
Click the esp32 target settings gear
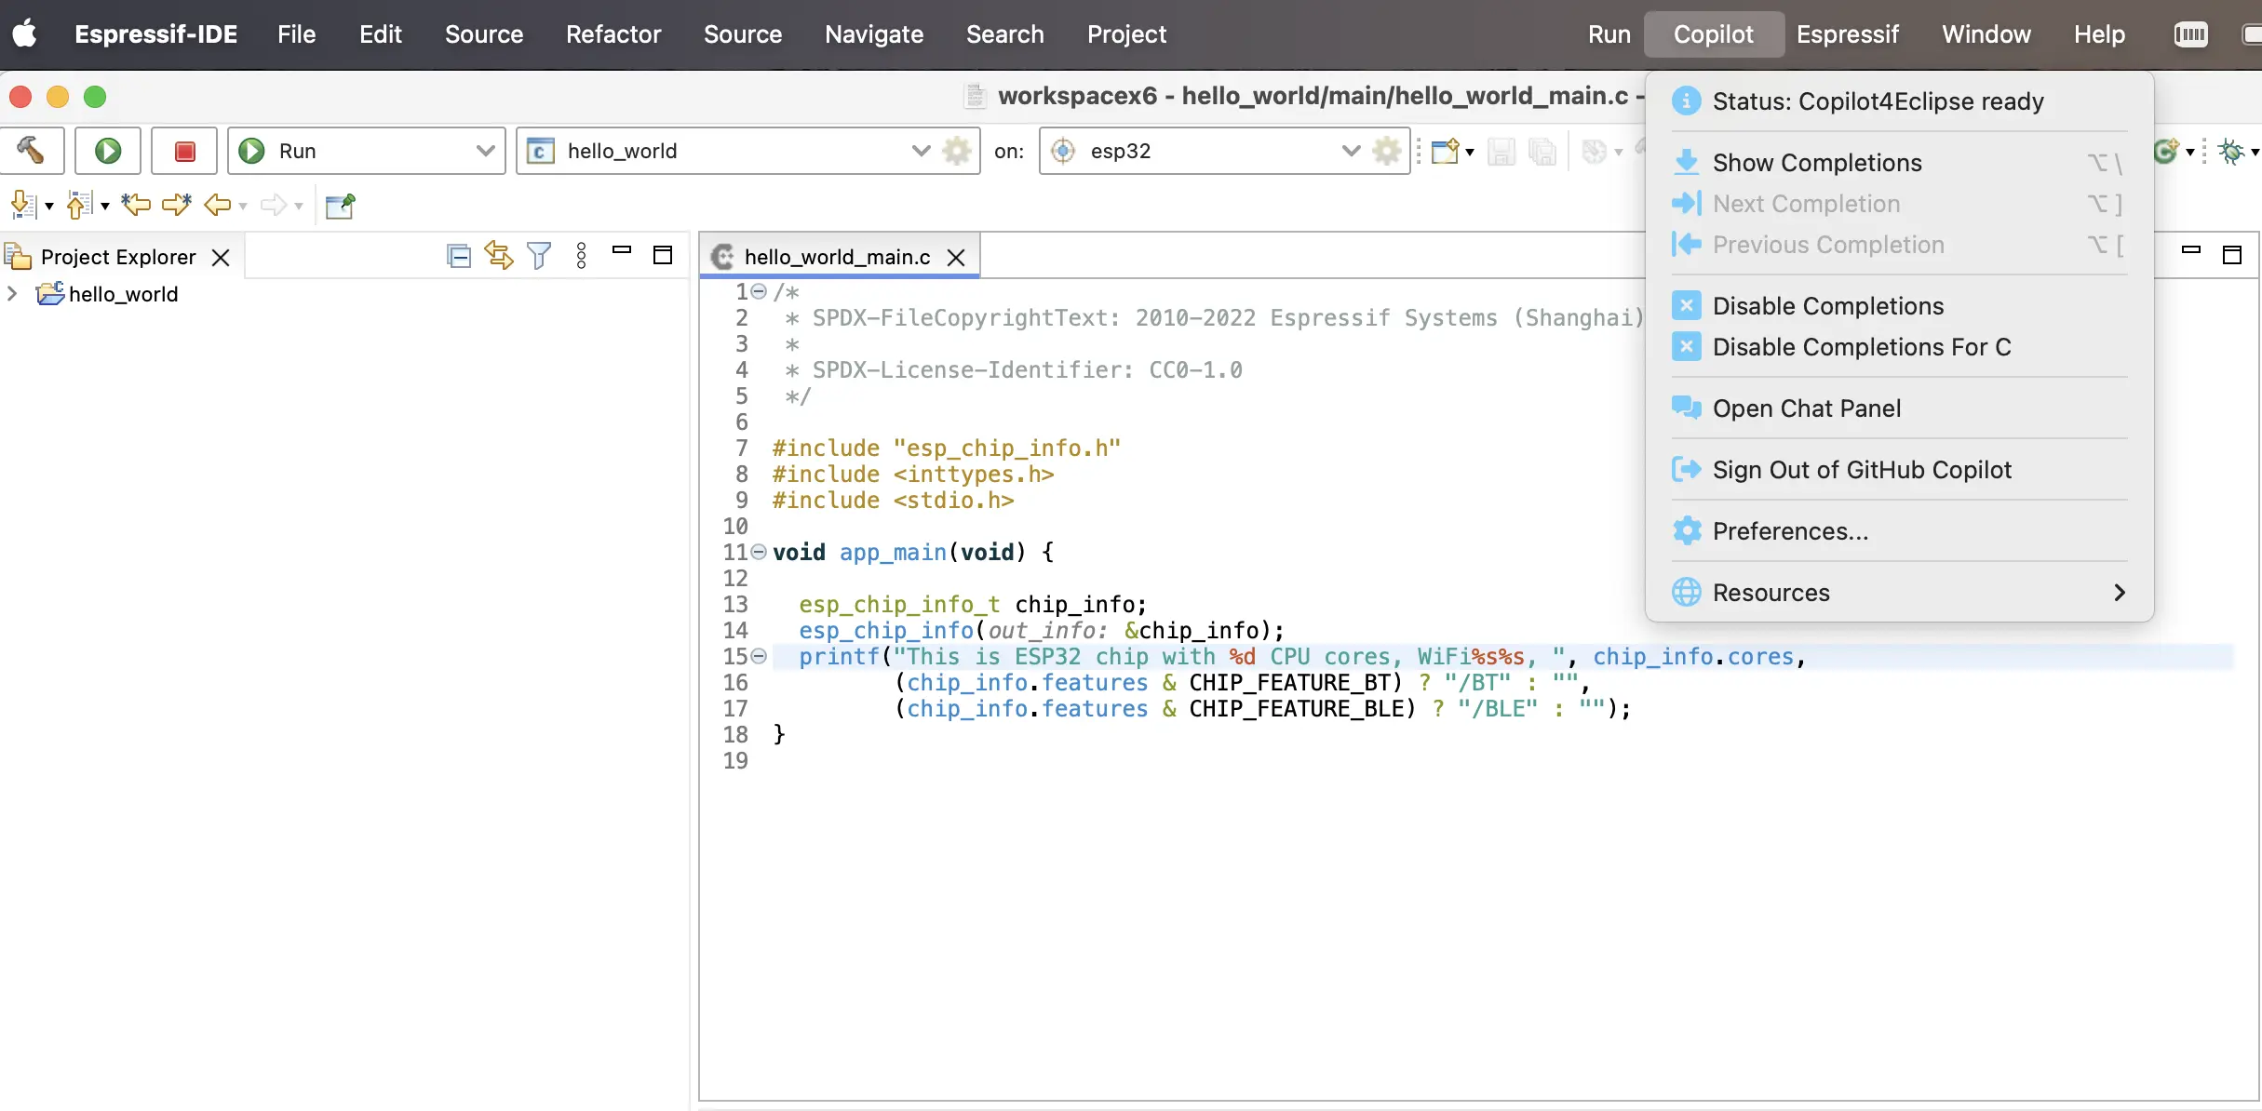click(1387, 151)
